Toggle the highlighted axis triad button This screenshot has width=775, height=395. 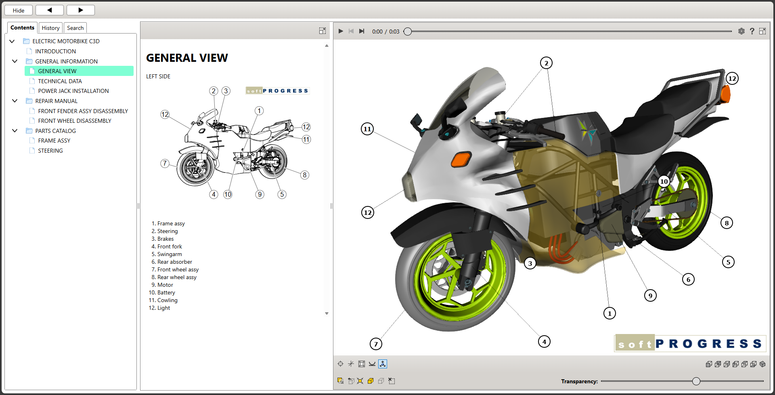383,364
